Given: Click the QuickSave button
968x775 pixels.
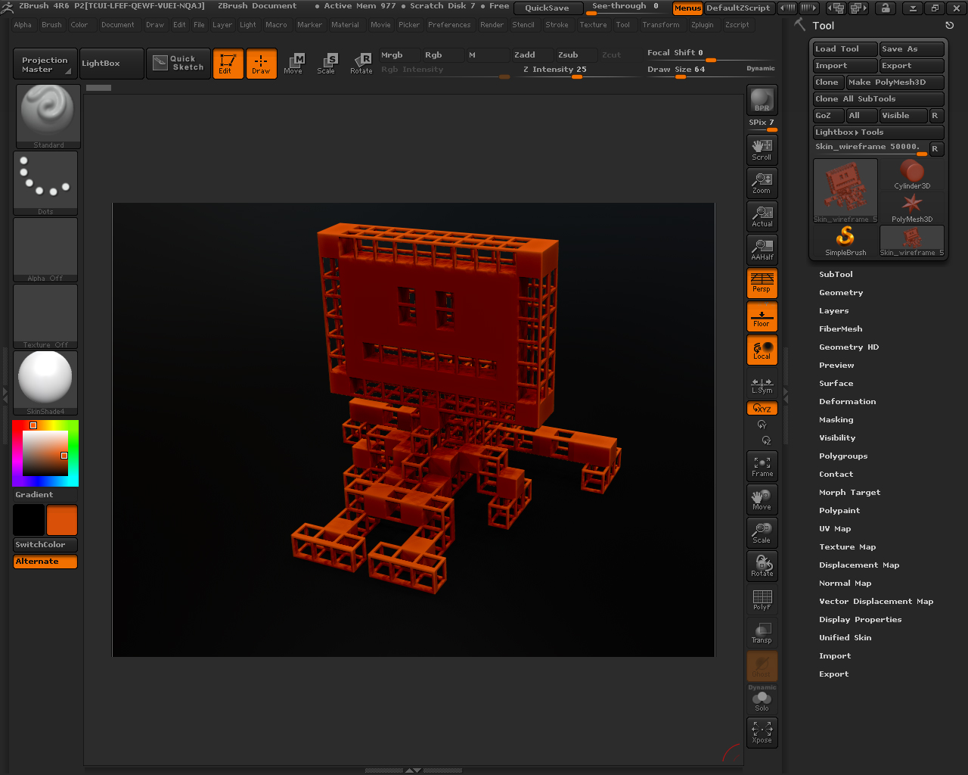Looking at the screenshot, I should click(x=548, y=8).
